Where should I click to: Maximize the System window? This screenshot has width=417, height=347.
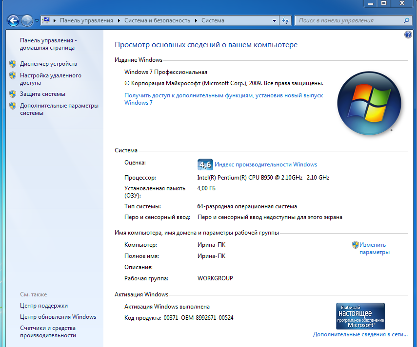click(x=384, y=3)
